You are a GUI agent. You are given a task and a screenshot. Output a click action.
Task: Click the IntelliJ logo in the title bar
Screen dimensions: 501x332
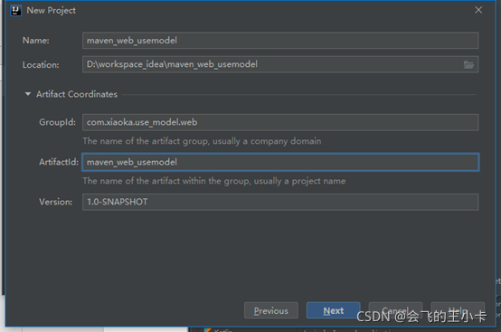15,11
